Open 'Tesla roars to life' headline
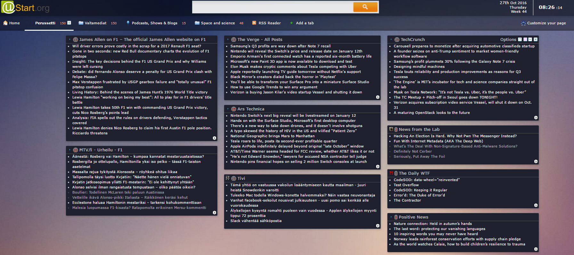Viewport: 574px width, 255px height. click(x=284, y=141)
